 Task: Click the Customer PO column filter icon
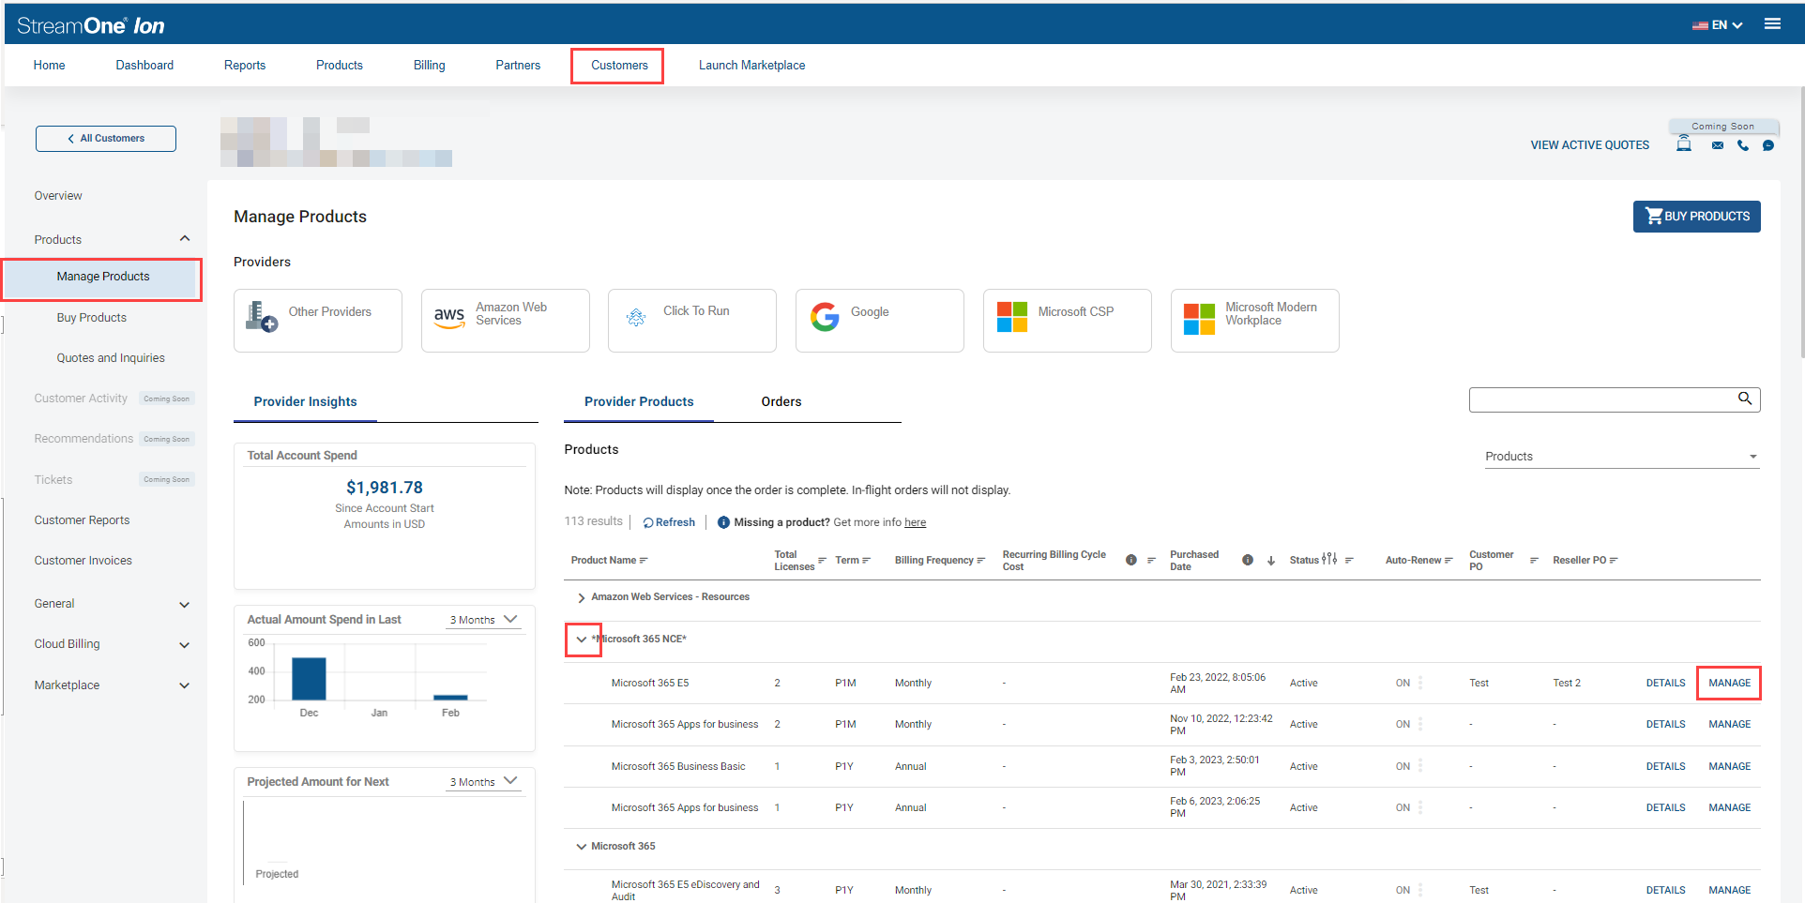coord(1534,561)
